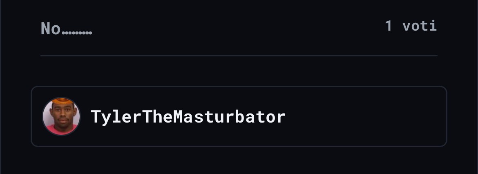Click the empty area below the voter card
The image size is (478, 174).
point(239,161)
